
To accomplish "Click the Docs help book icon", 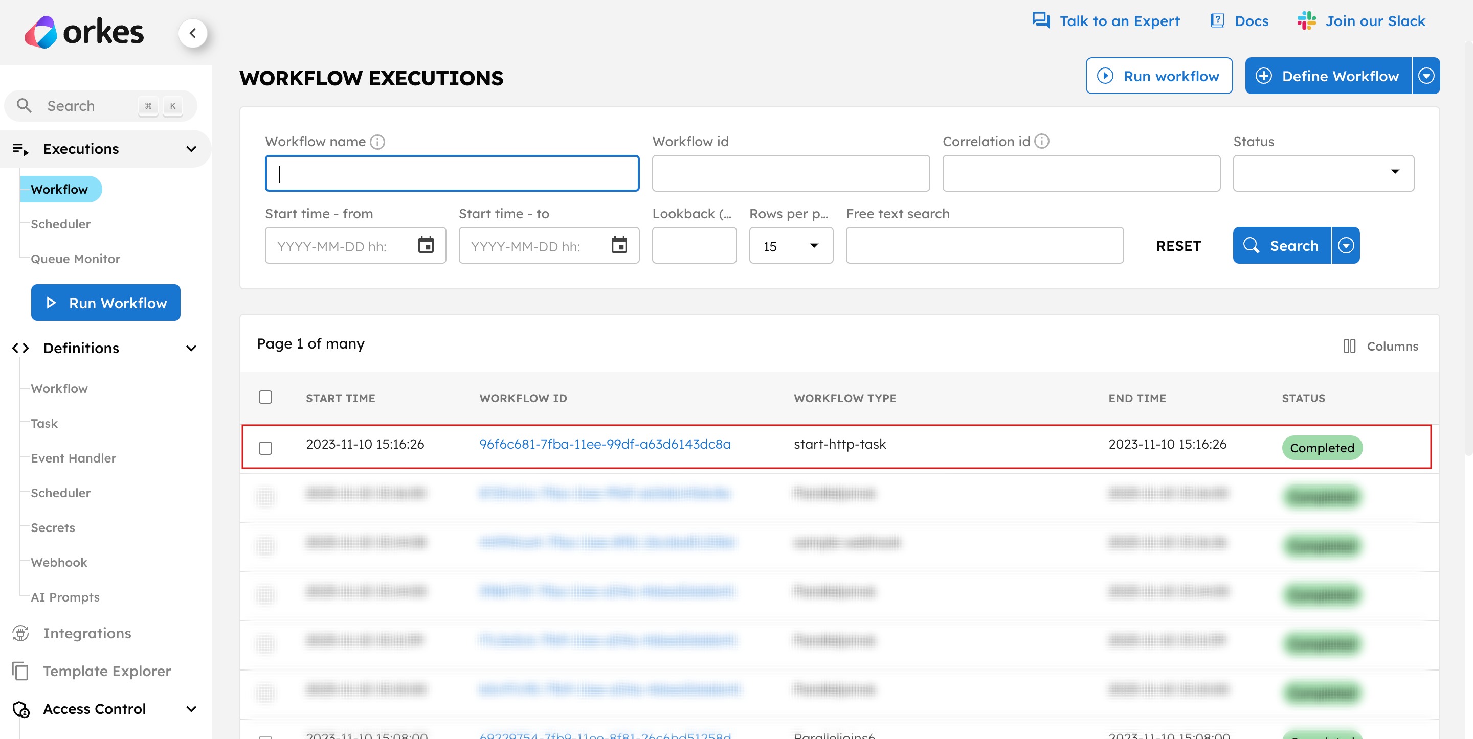I will point(1217,20).
